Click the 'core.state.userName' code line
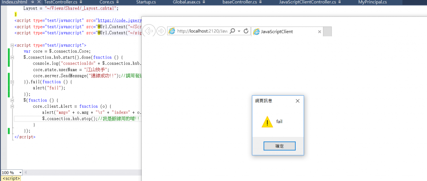This screenshot has height=181, width=427. (x=71, y=69)
